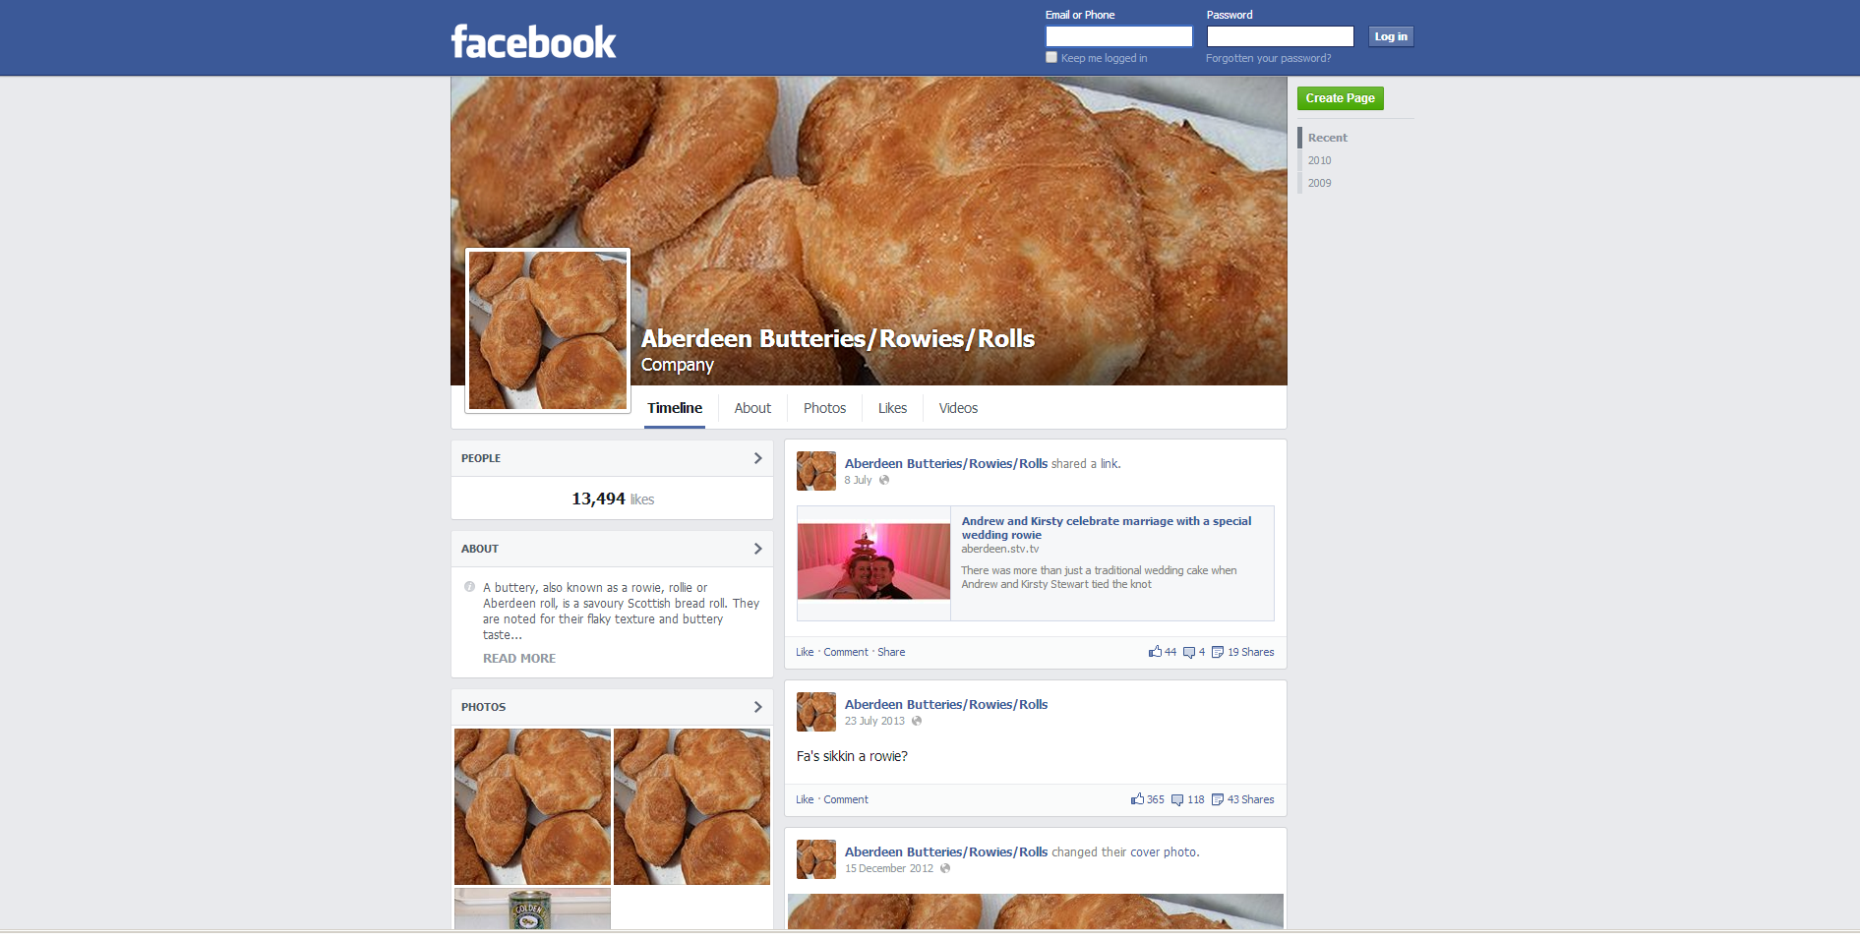
Task: Jump to 2010 in the timeline navigator
Action: pyautogui.click(x=1319, y=160)
